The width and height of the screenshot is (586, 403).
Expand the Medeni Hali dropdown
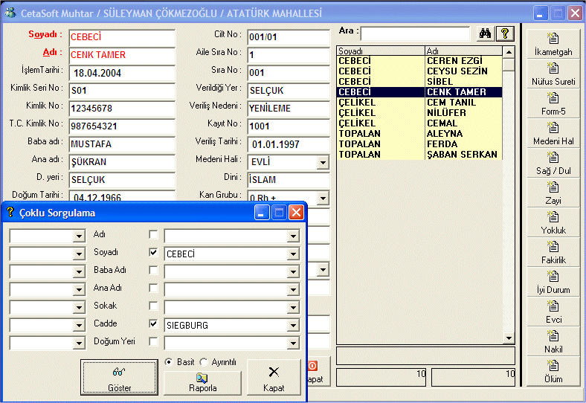pyautogui.click(x=323, y=163)
